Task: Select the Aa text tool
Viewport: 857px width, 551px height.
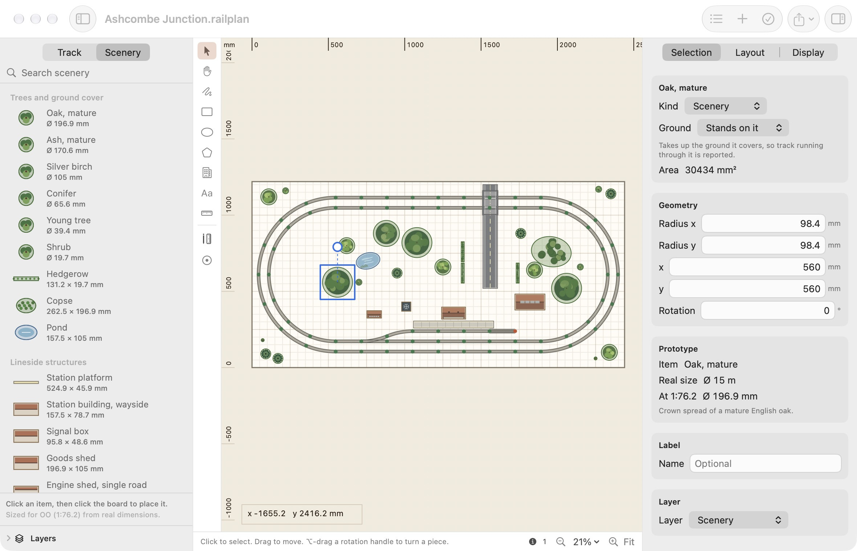Action: coord(207,193)
